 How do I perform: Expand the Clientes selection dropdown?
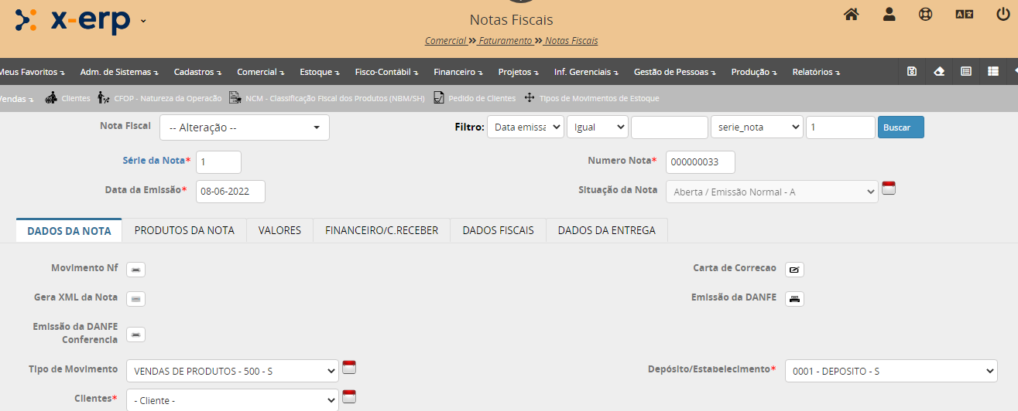[x=231, y=401]
